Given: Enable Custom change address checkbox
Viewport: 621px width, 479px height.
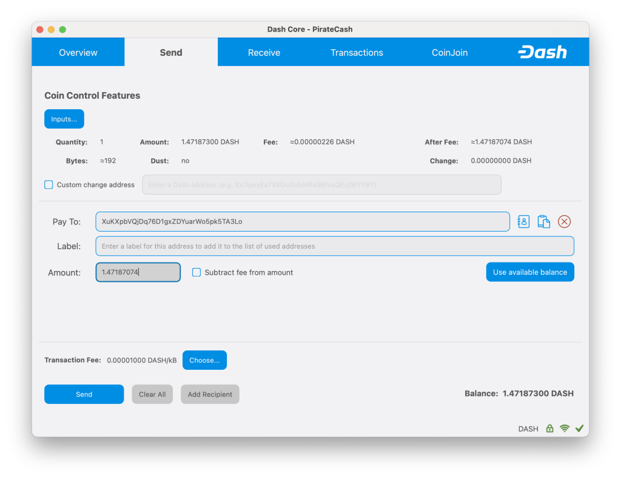Looking at the screenshot, I should click(49, 184).
